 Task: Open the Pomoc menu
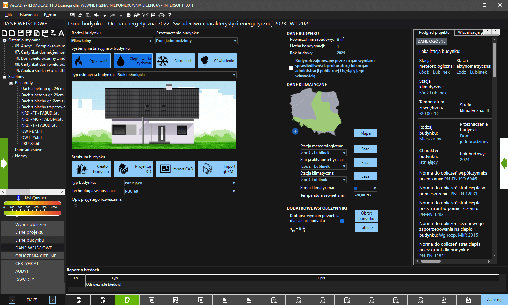(x=50, y=15)
